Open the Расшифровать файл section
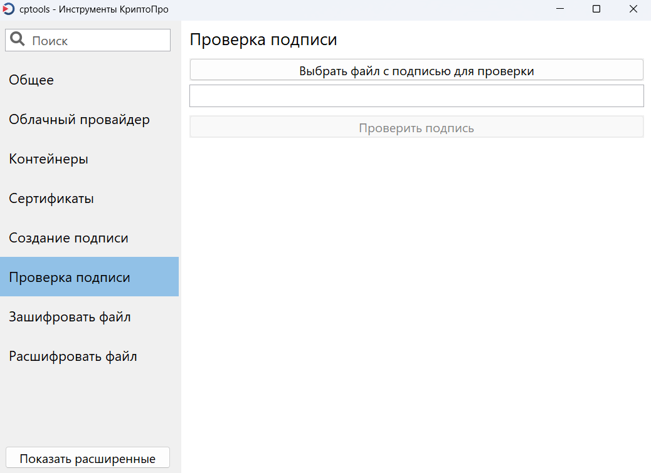The width and height of the screenshot is (651, 473). 73,356
